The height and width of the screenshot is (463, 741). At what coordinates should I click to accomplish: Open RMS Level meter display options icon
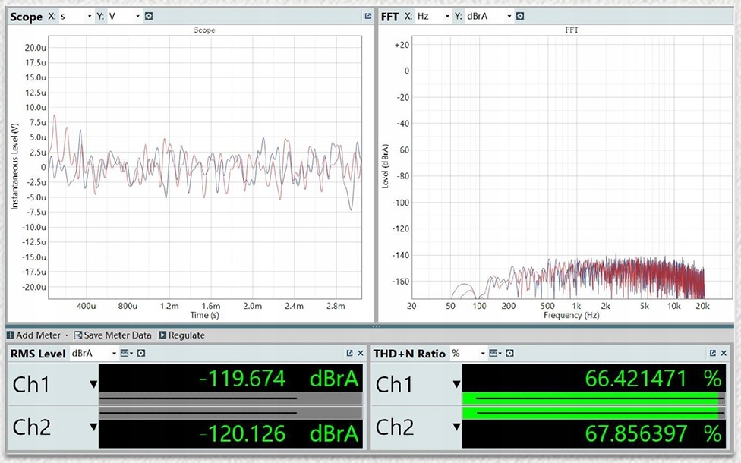tap(127, 353)
